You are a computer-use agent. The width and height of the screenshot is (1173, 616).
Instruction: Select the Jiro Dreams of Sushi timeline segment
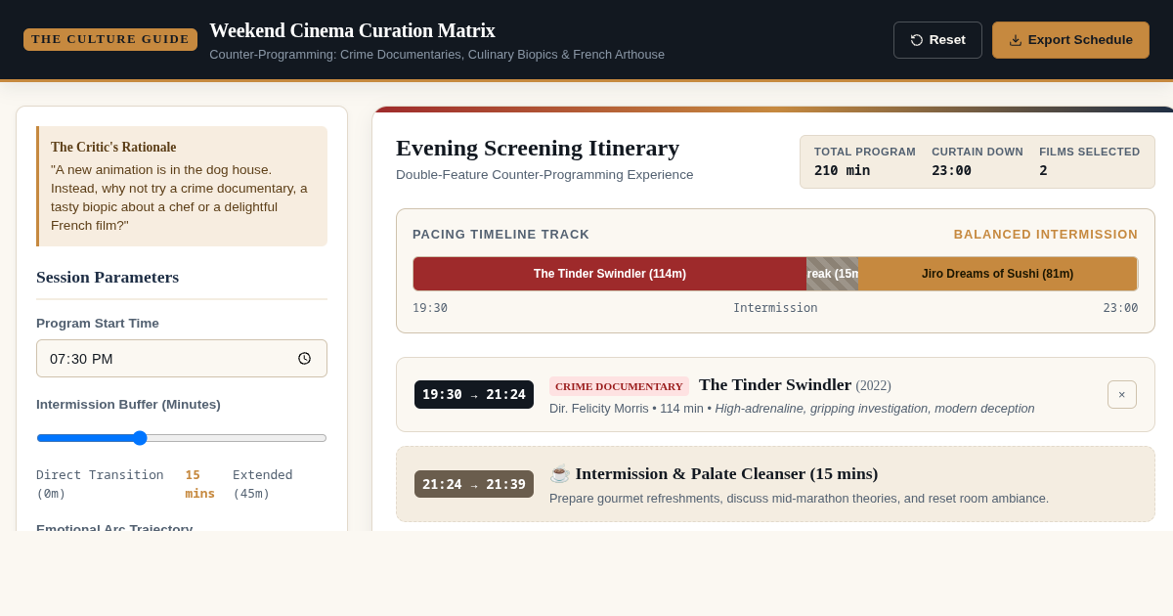point(997,274)
